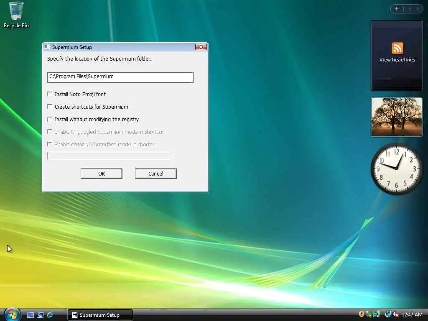Open View headlines in the feed gadget
The width and height of the screenshot is (428, 321).
[x=397, y=60]
